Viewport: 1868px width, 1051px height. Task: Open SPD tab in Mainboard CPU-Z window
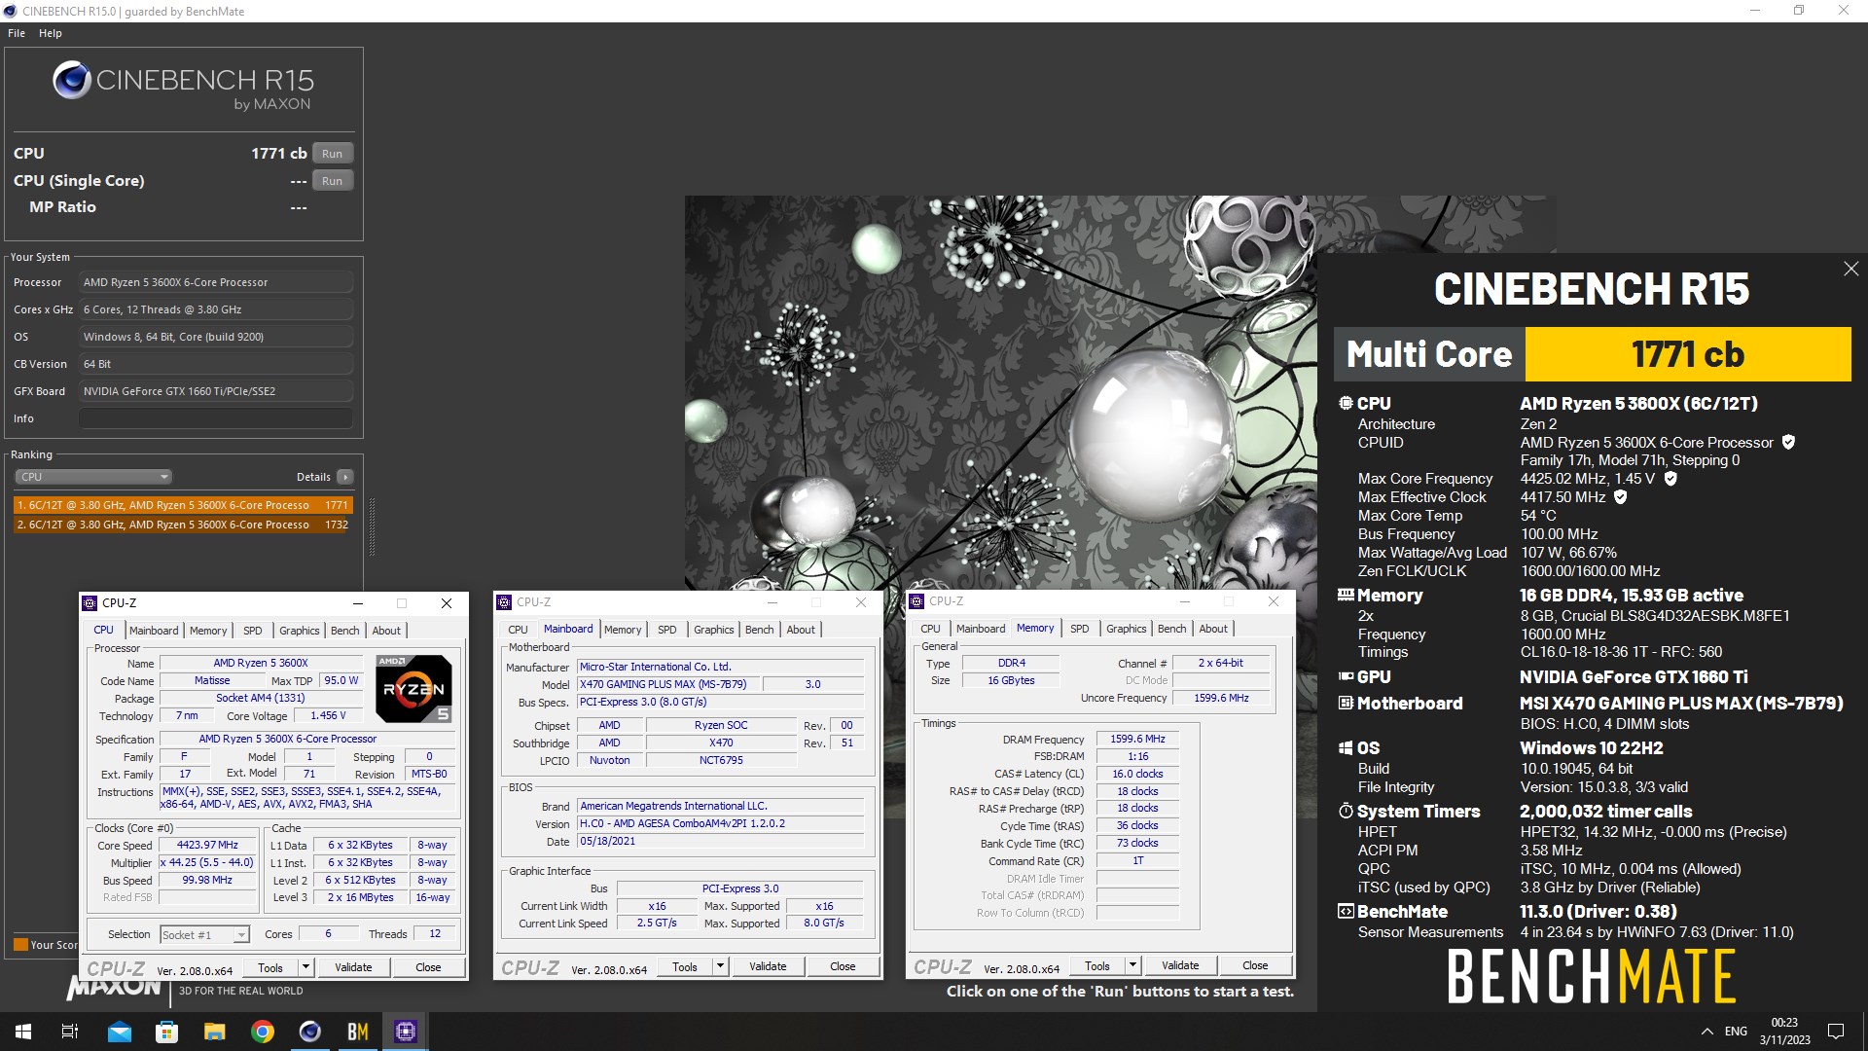coord(667,630)
